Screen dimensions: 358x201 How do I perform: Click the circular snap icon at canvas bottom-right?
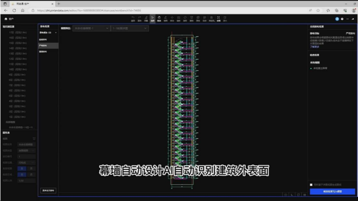click(x=286, y=195)
